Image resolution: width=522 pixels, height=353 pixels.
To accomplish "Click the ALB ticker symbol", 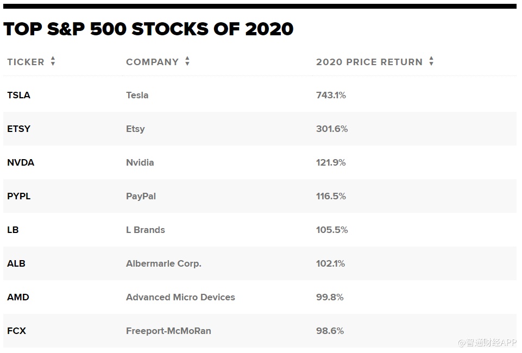I will click(16, 263).
